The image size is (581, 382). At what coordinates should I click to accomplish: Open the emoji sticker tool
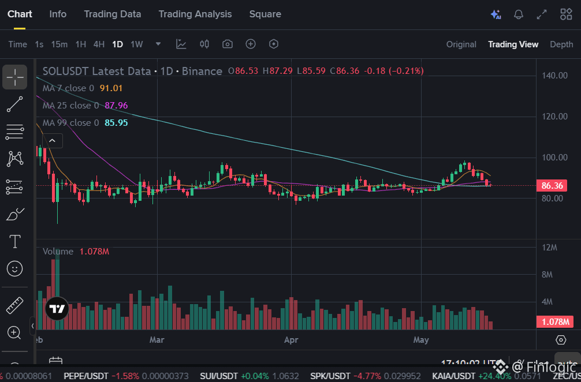click(x=15, y=269)
